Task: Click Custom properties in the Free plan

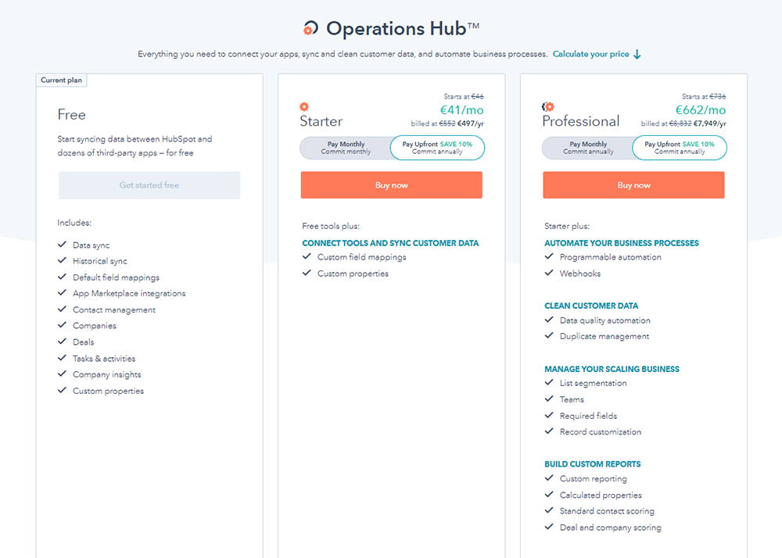Action: click(x=108, y=391)
